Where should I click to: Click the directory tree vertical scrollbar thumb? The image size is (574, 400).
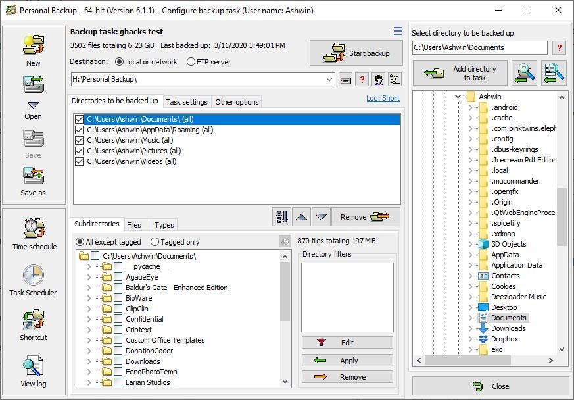562,217
